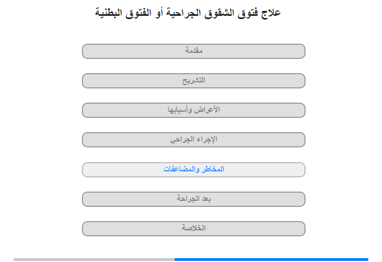Pick the Surgical procedure menu entry
Screen dimensions: 382x262
click(x=194, y=140)
